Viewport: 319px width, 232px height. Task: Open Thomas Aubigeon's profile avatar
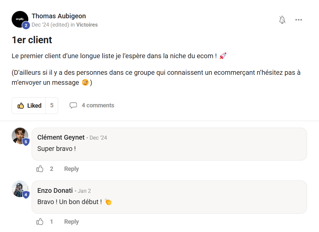[x=19, y=19]
